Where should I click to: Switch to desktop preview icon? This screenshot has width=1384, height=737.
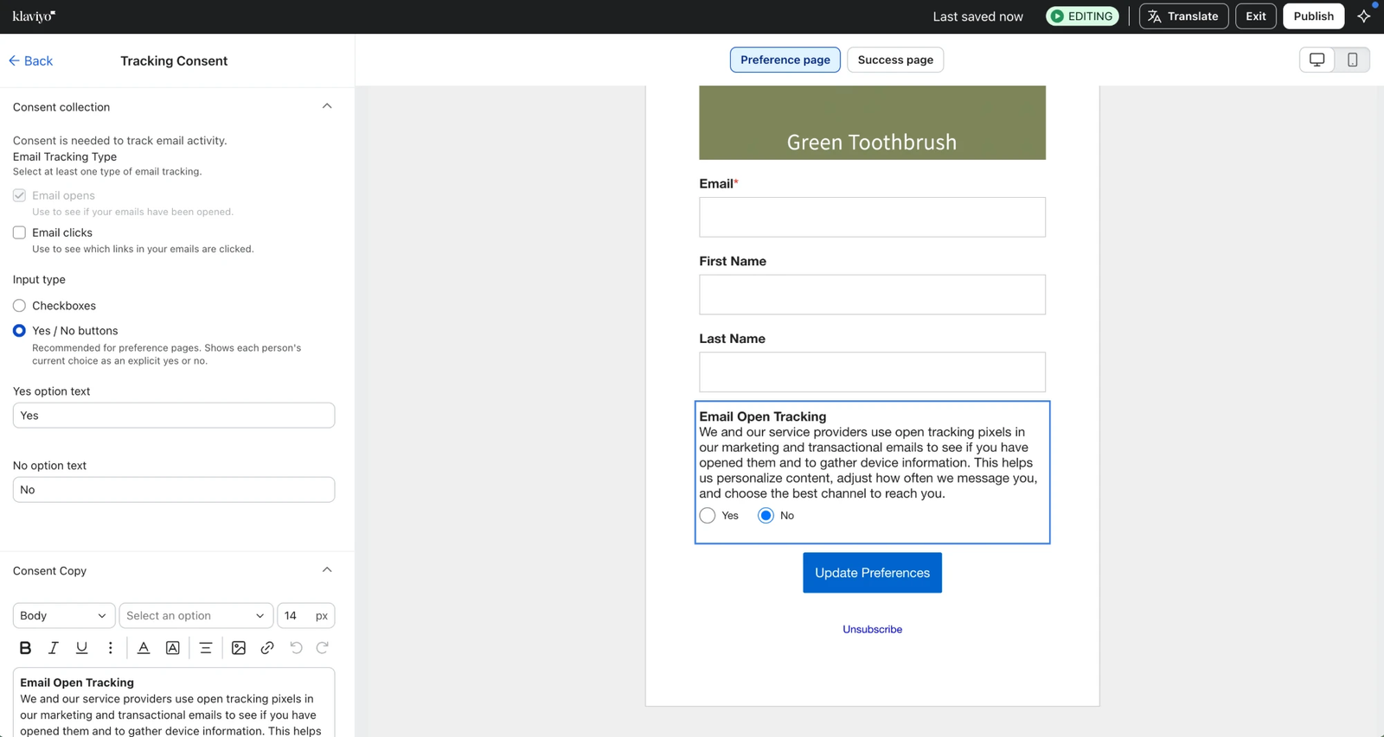[1317, 60]
